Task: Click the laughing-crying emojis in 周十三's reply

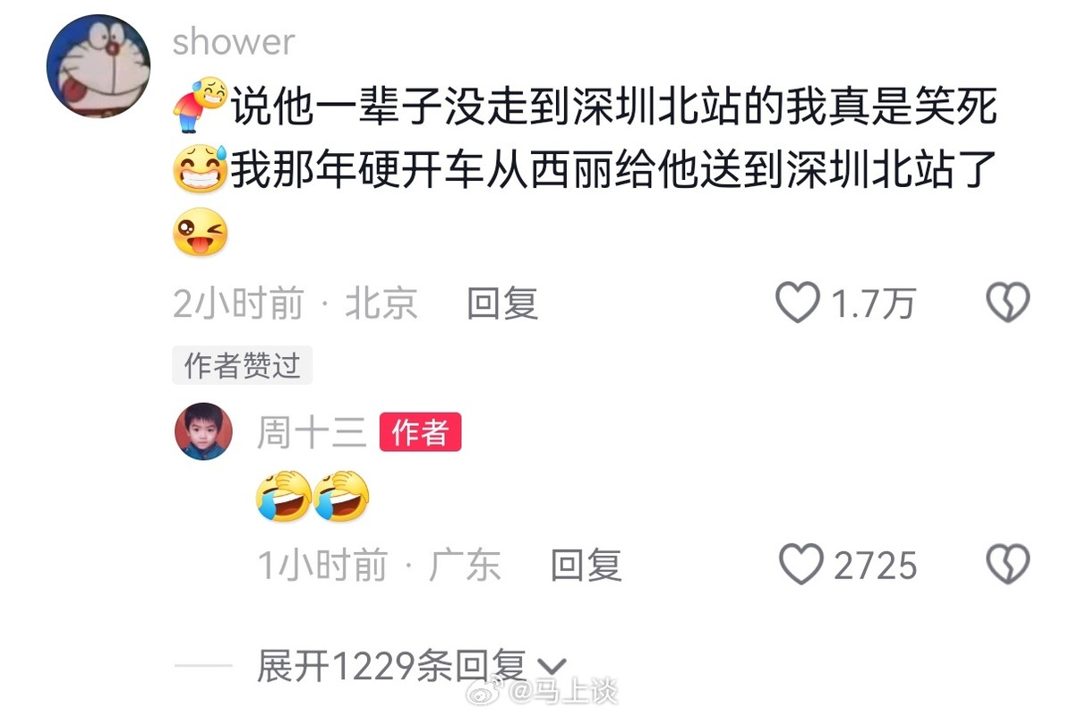Action: (312, 497)
